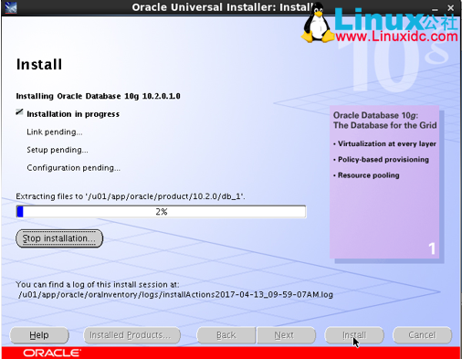Open the Help button
Screen dimensions: 462x359
coord(39,335)
